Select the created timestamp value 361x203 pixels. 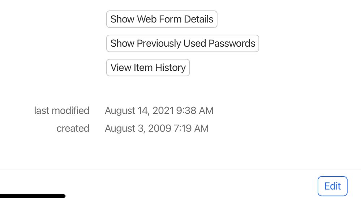click(x=156, y=129)
